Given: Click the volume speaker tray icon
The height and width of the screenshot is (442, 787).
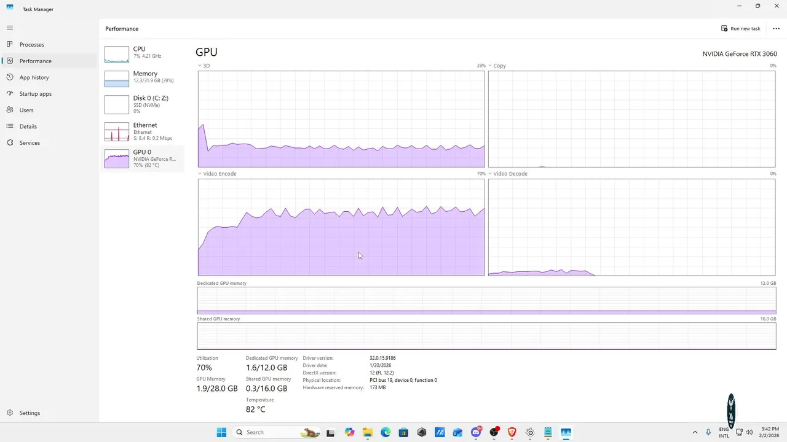Looking at the screenshot, I should coord(749,432).
